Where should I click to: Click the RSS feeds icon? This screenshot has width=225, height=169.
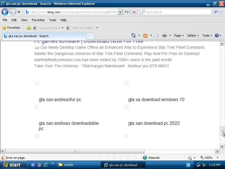pos(145,35)
